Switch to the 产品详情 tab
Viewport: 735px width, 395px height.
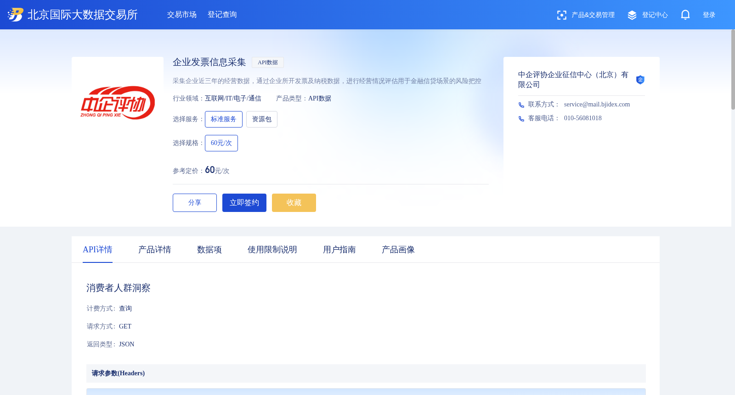pos(155,250)
